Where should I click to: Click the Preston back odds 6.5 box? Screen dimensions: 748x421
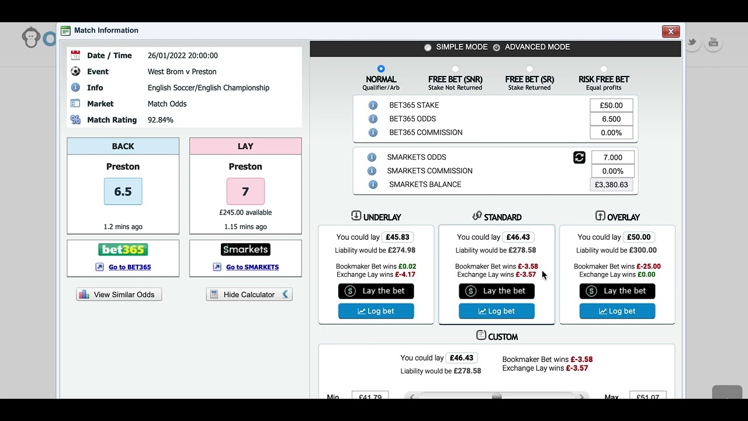[123, 191]
